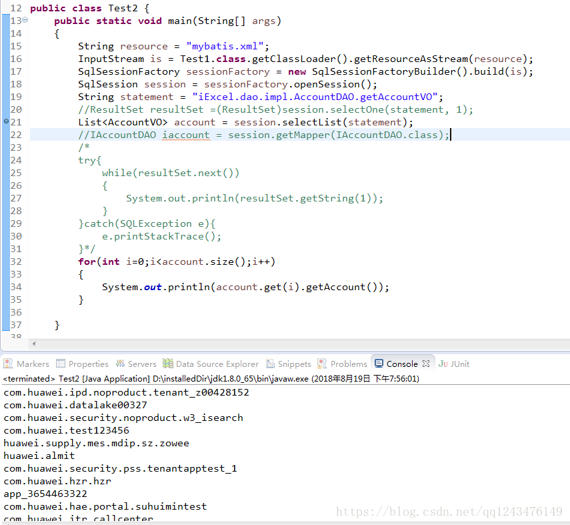Click the Data Source Explorer icon
The width and height of the screenshot is (570, 525).
[x=168, y=364]
